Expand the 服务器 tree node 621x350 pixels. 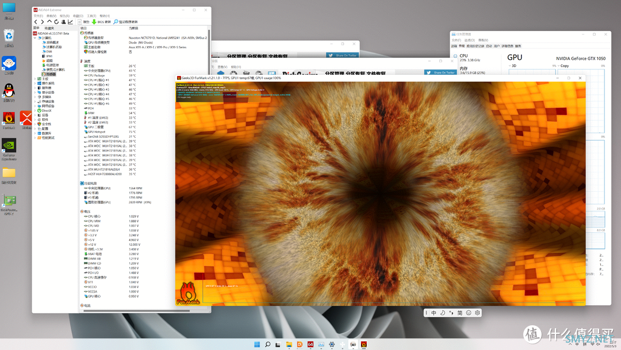pyautogui.click(x=35, y=88)
